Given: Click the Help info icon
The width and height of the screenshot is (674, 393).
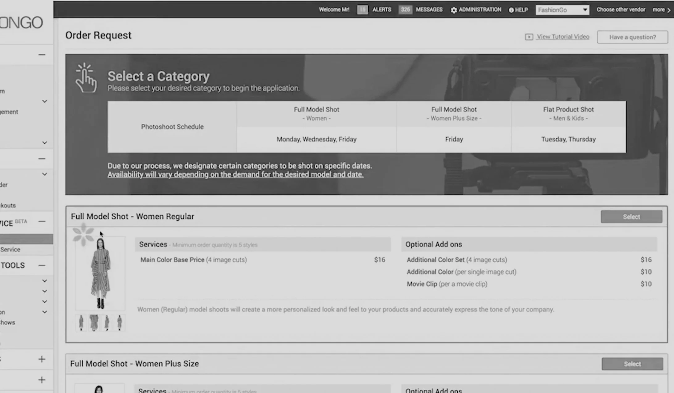Looking at the screenshot, I should [x=511, y=10].
